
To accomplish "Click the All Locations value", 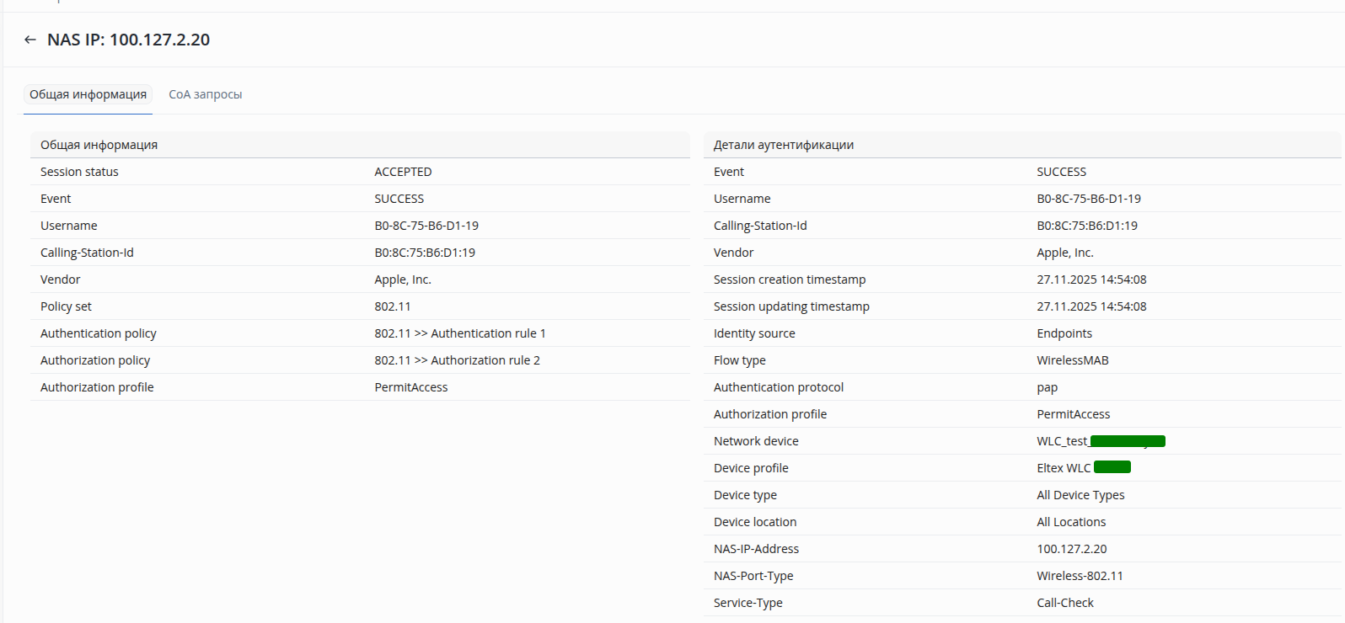I will tap(1071, 522).
